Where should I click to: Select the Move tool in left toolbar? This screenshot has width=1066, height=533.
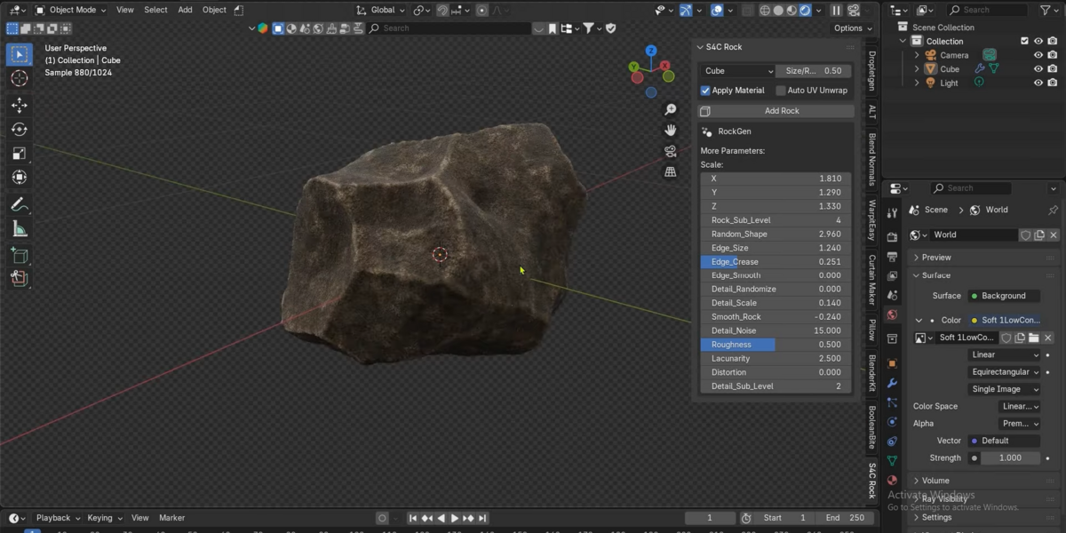click(19, 105)
